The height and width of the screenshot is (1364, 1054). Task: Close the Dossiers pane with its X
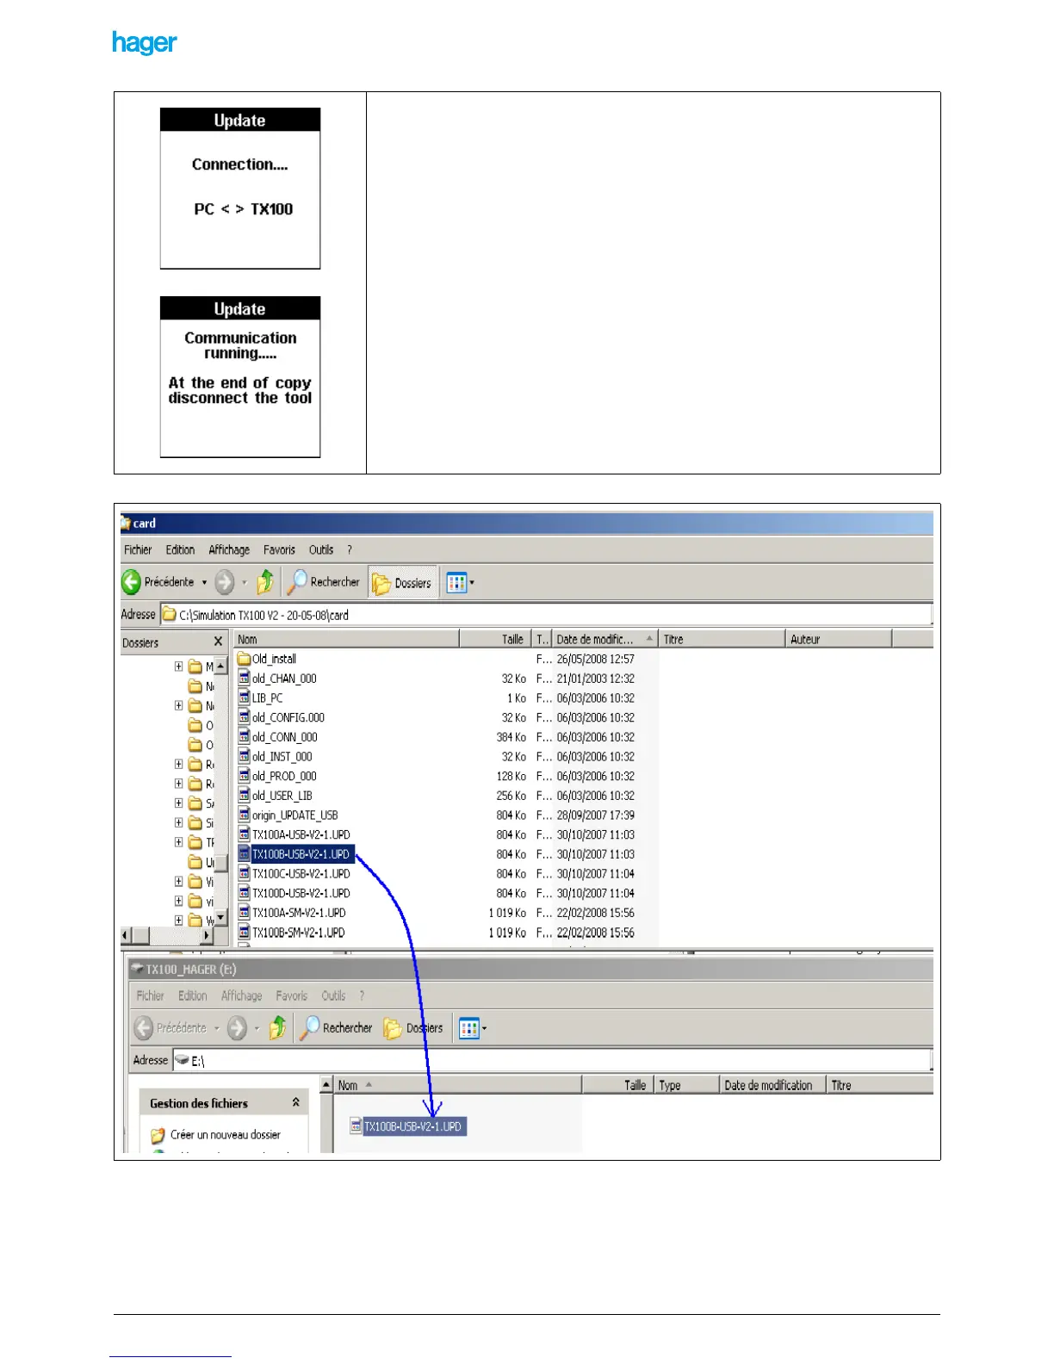218,642
